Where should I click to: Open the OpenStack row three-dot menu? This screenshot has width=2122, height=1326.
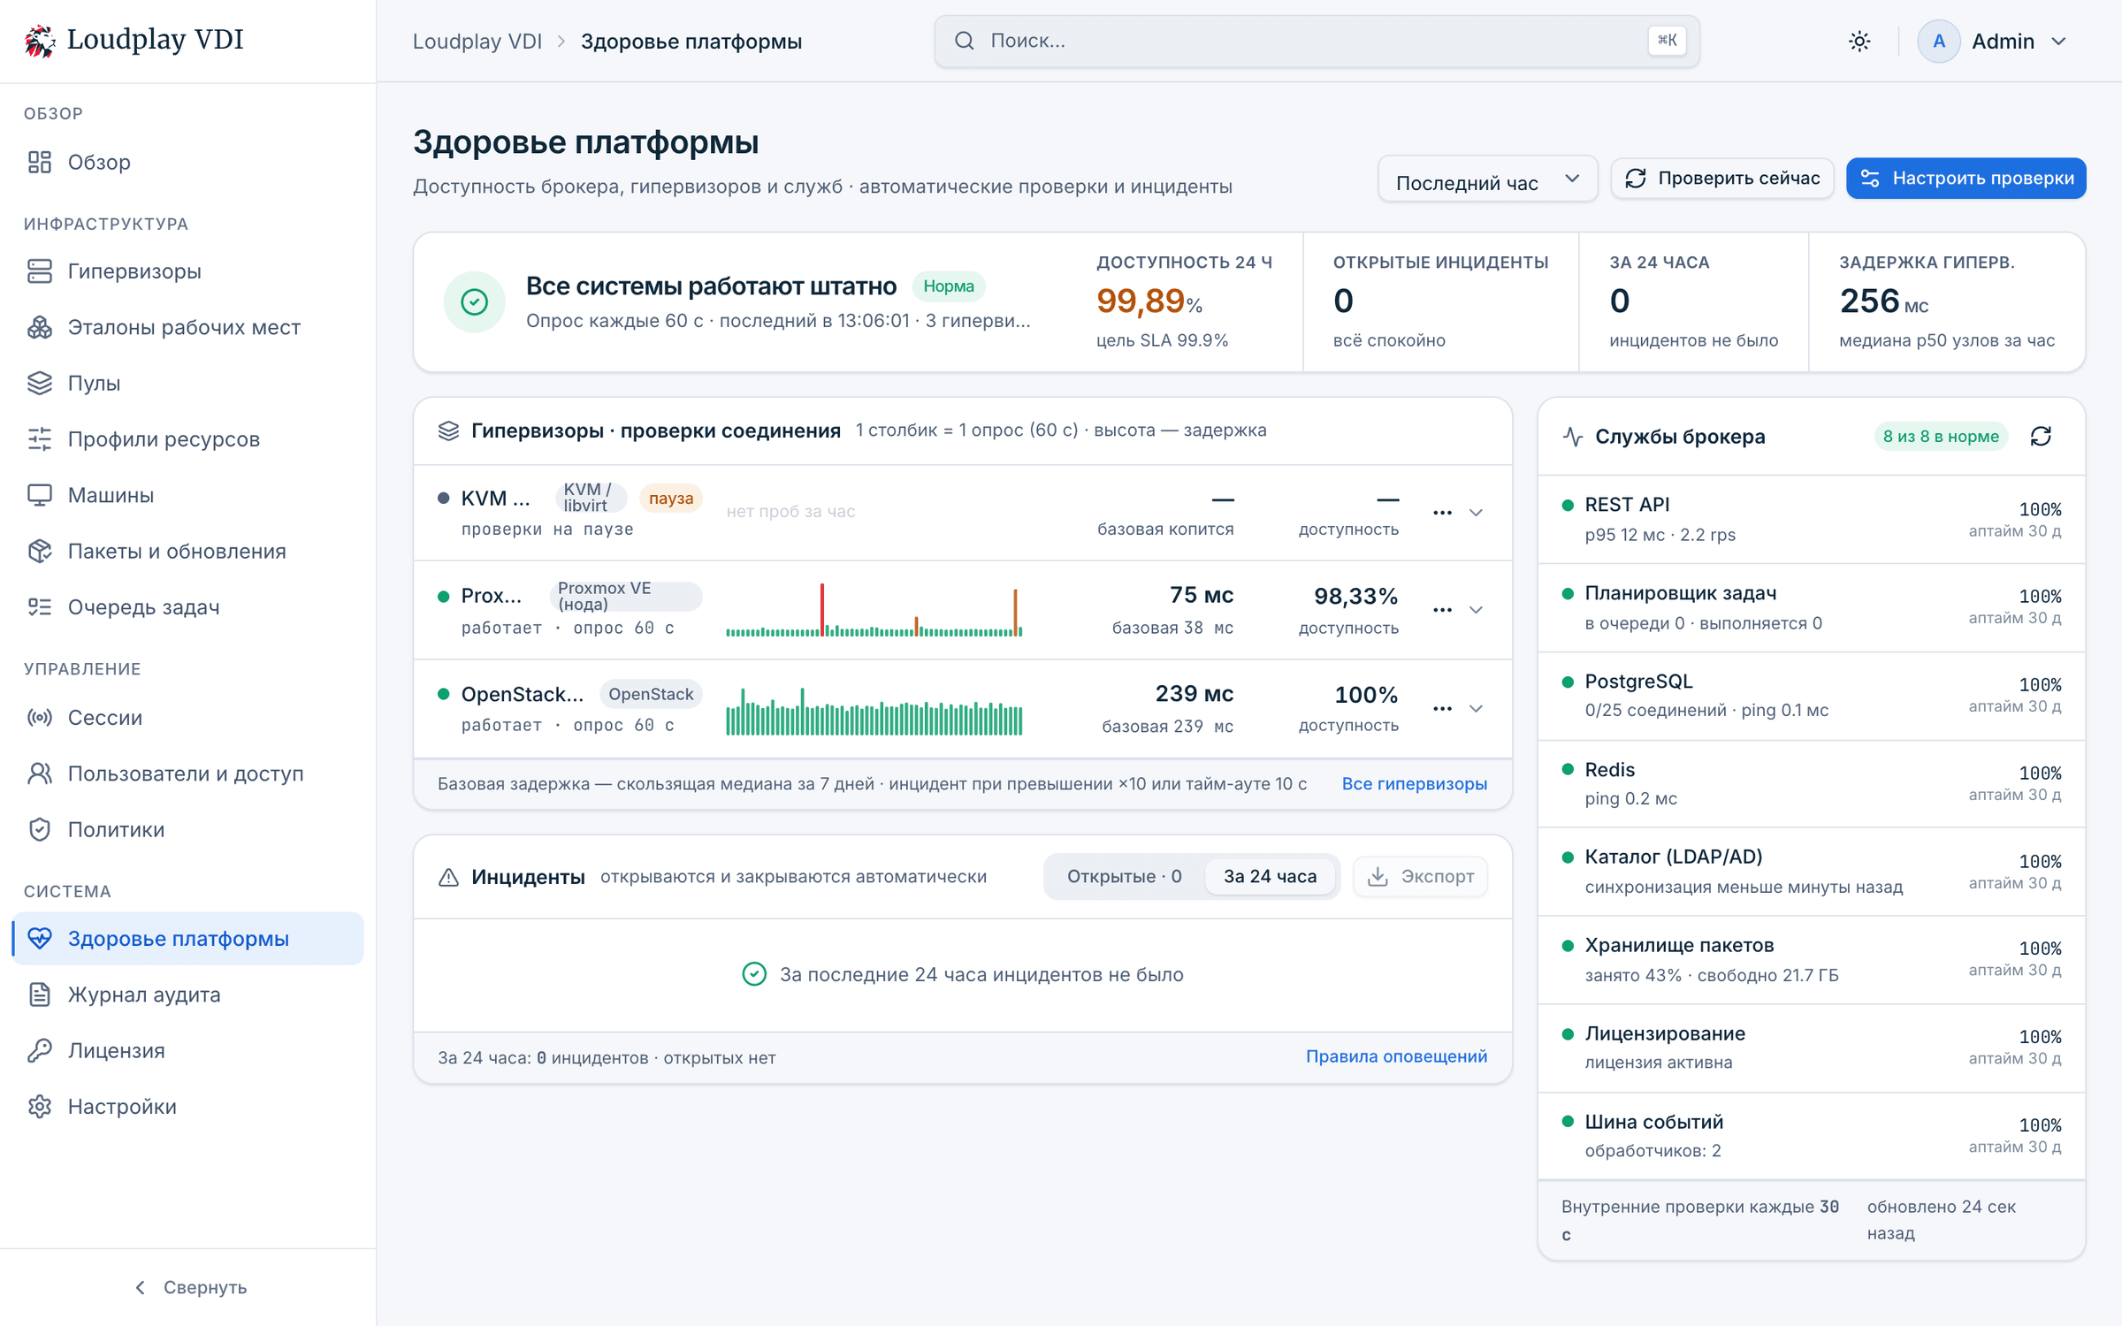pos(1442,709)
